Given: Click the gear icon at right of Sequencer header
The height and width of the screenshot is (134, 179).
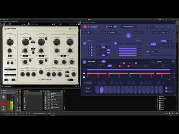Looking at the screenshot, I should point(173,61).
